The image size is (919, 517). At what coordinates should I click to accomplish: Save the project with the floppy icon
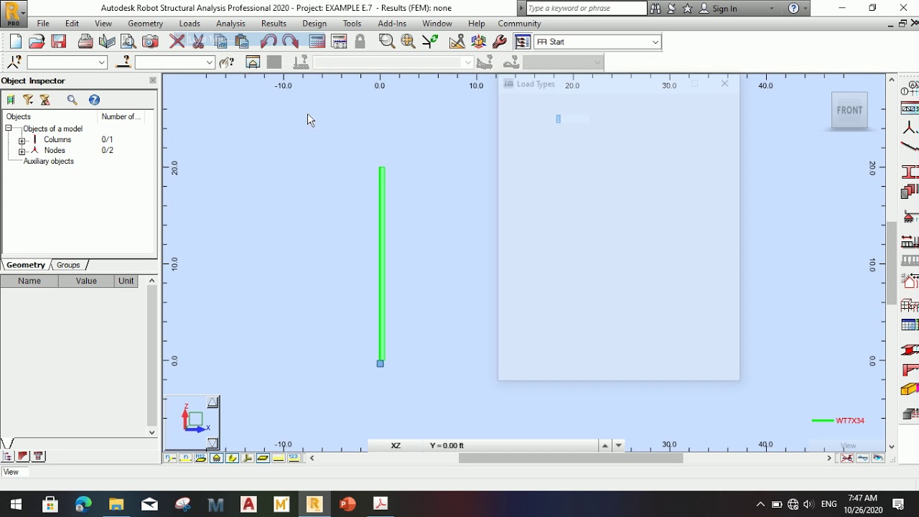(59, 42)
